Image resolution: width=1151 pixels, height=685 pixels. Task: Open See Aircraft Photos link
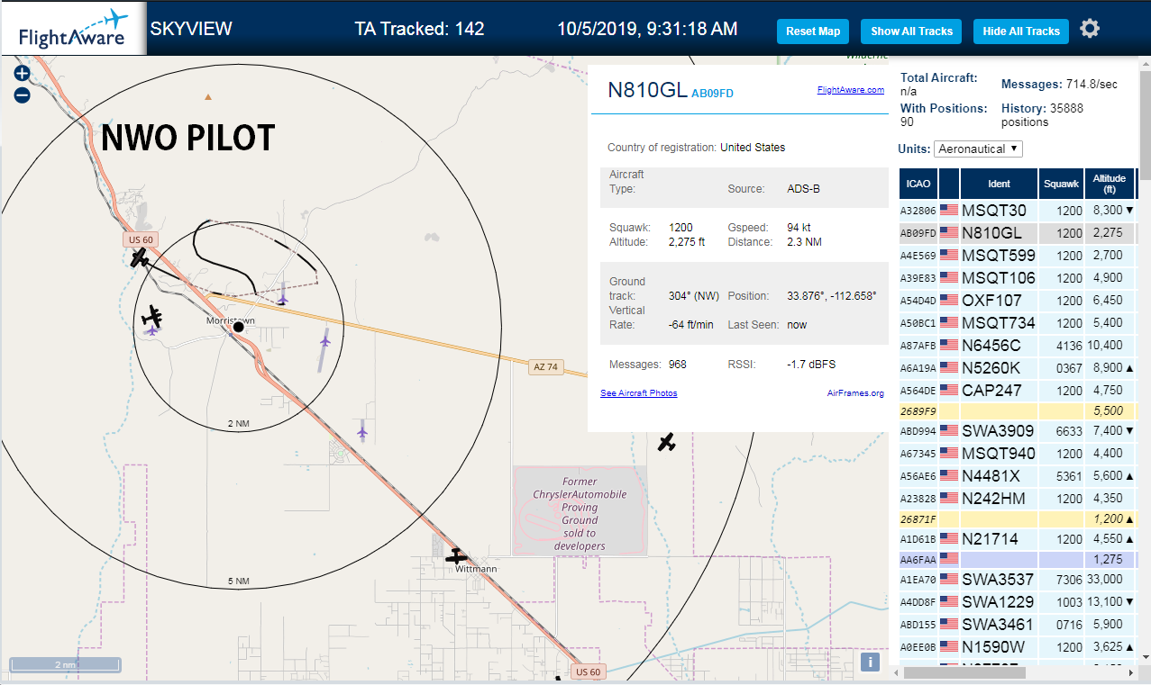639,393
